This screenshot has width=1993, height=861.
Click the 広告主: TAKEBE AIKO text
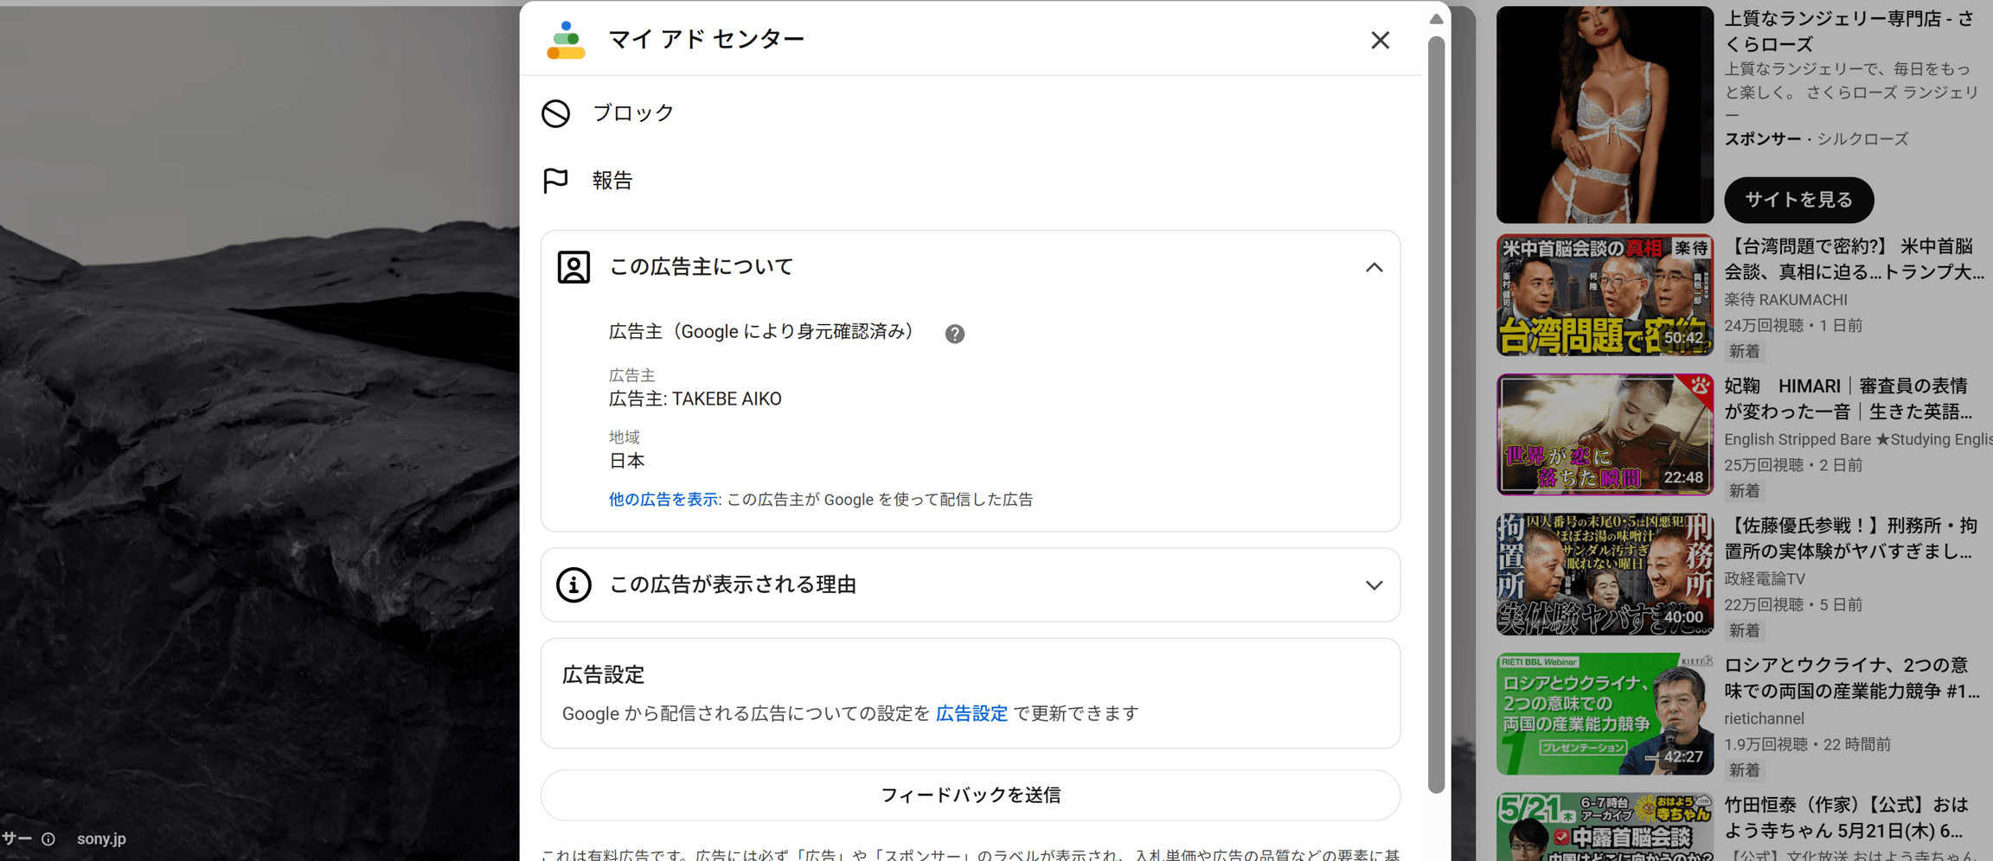tap(695, 399)
